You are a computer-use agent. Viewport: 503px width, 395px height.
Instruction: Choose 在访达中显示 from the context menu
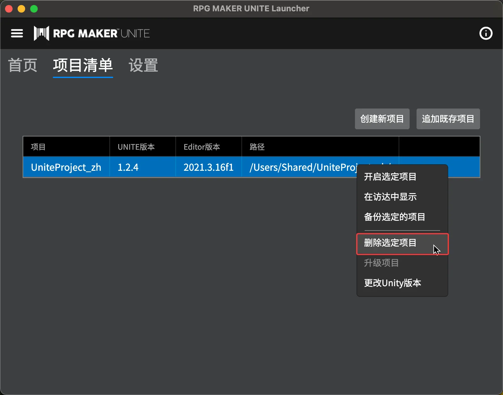402,197
